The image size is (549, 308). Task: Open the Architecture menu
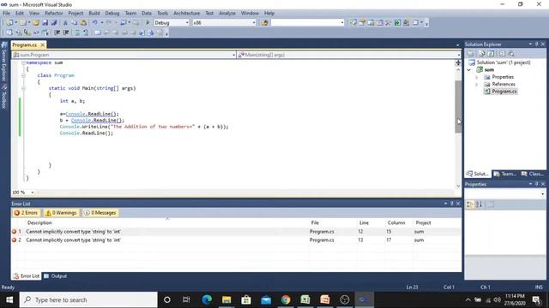pos(187,14)
